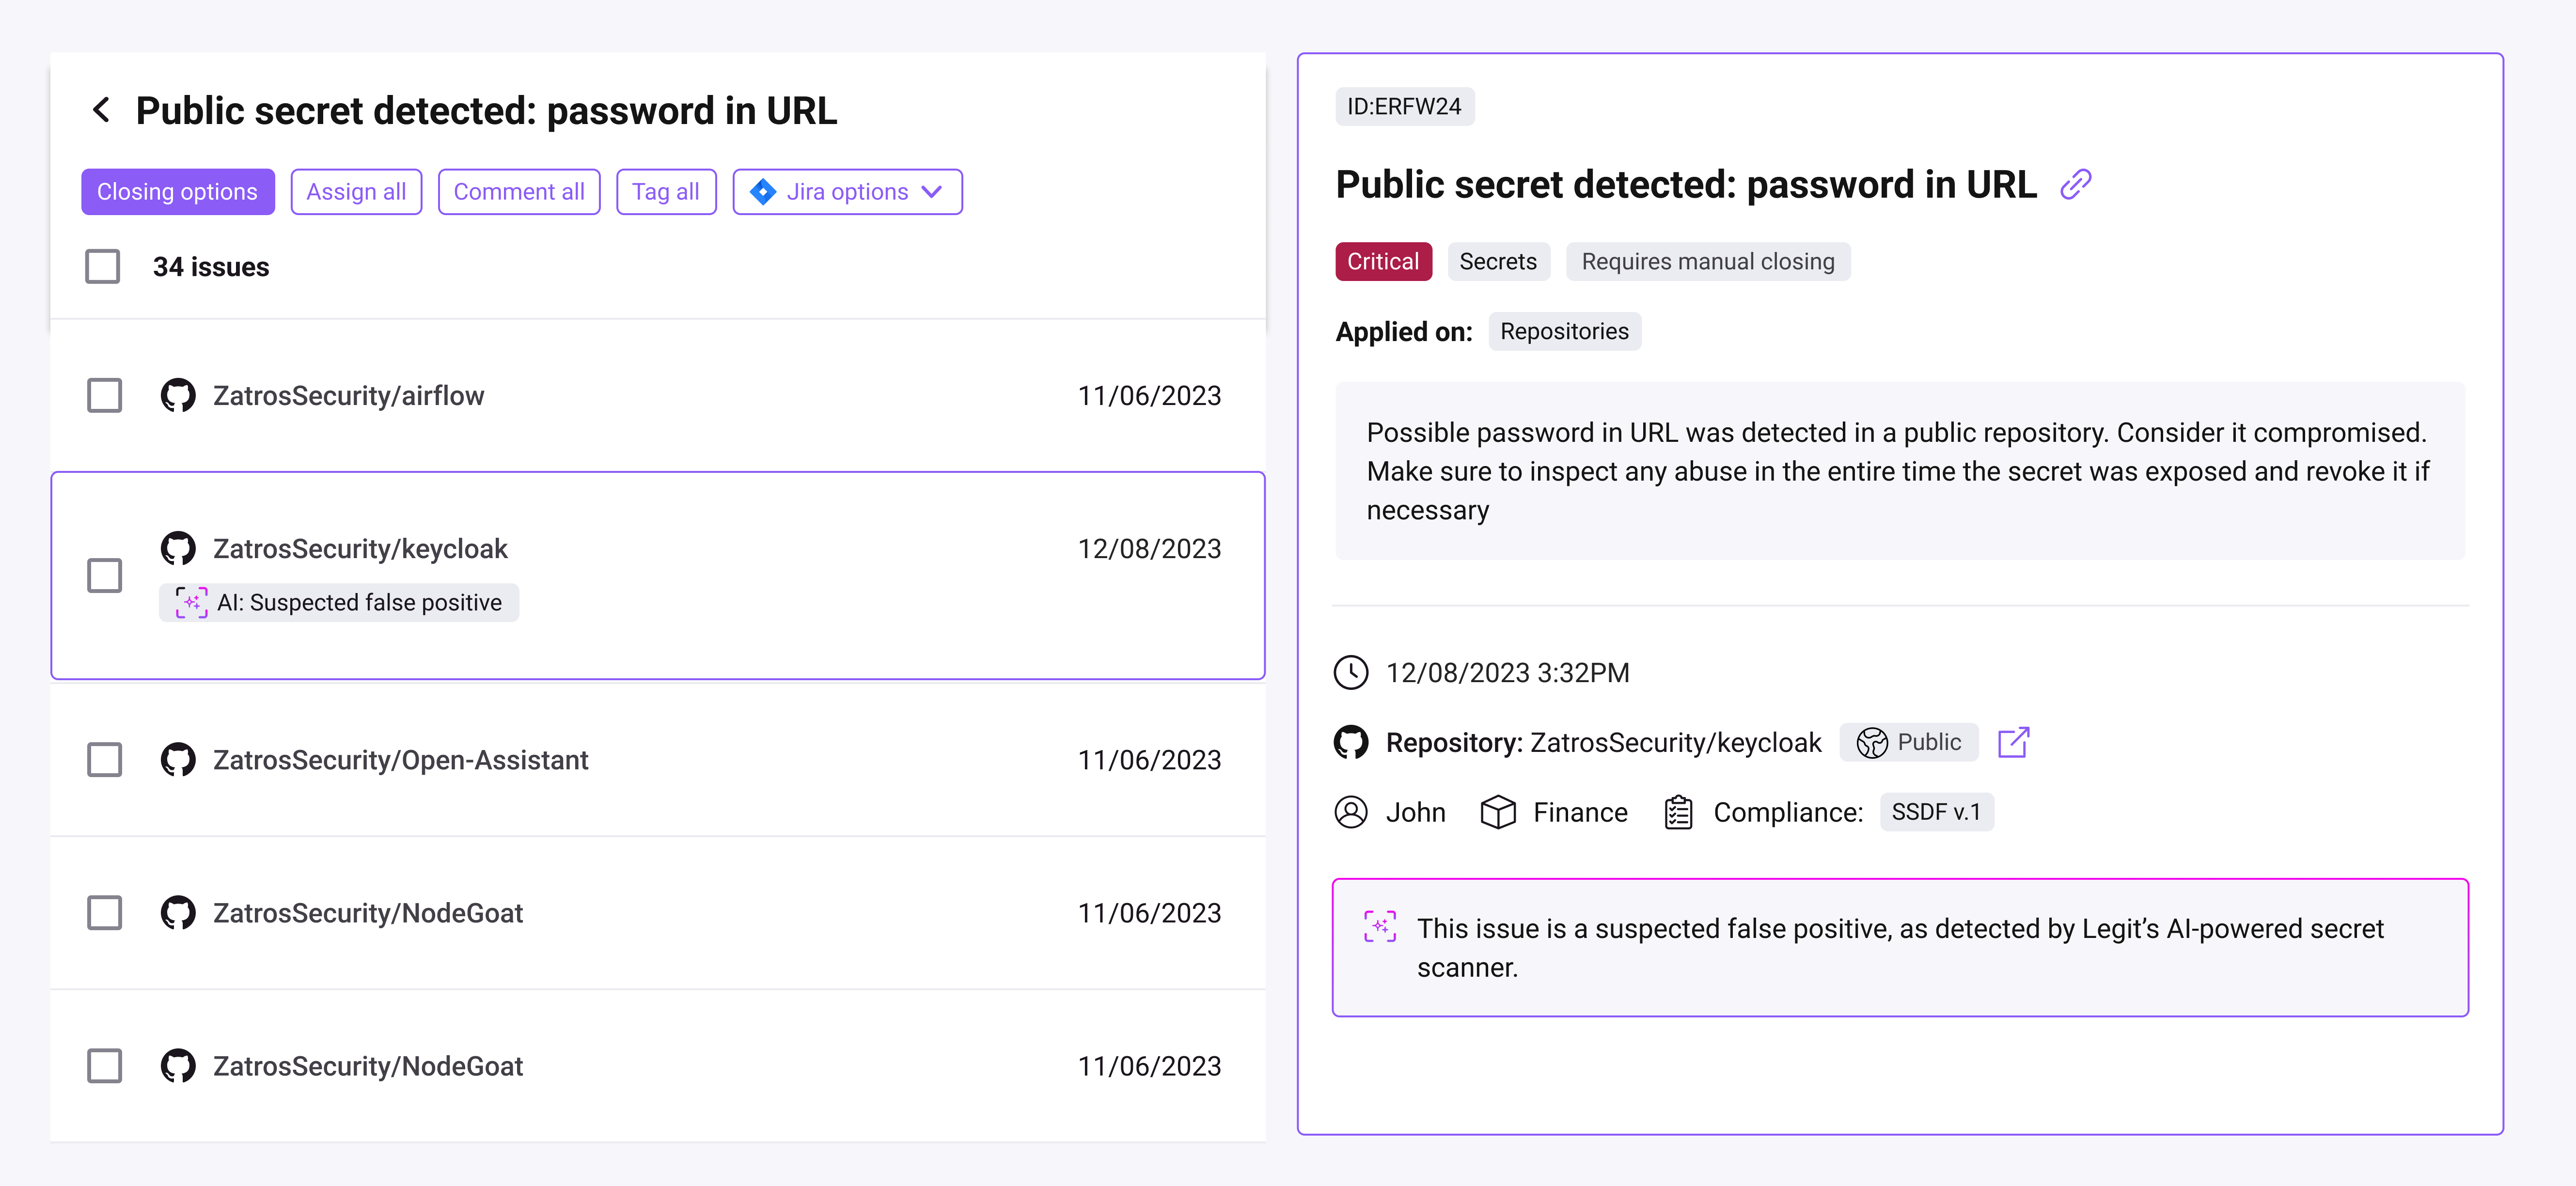This screenshot has width=2576, height=1186.
Task: Click the Assign all button
Action: [356, 191]
